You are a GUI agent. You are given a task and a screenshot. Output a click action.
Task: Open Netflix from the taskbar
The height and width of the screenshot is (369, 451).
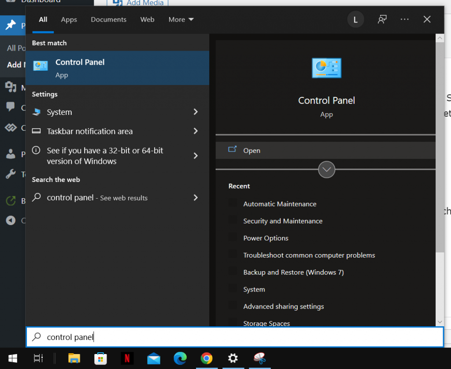point(127,358)
